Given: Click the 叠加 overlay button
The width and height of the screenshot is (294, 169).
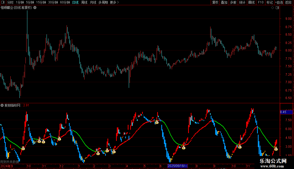Looking at the screenshot, I should (x=224, y=2).
